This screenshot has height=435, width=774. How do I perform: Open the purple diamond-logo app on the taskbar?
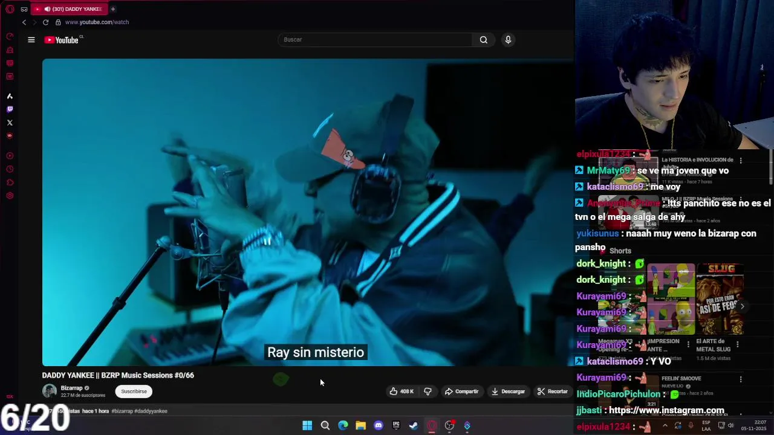click(x=467, y=425)
